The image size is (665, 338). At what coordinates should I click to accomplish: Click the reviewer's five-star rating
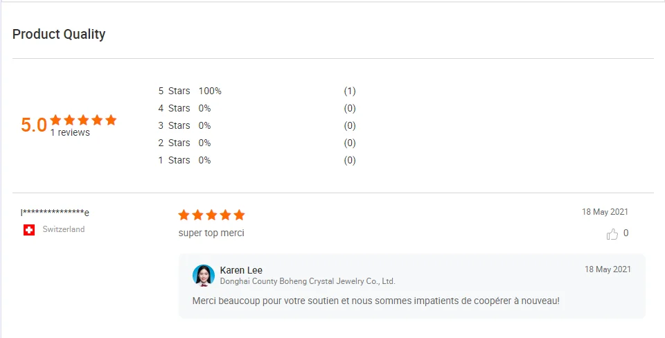pyautogui.click(x=211, y=215)
